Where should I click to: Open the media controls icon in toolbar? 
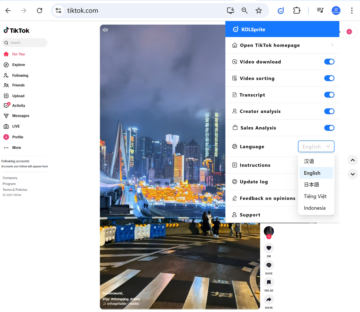coord(320,11)
